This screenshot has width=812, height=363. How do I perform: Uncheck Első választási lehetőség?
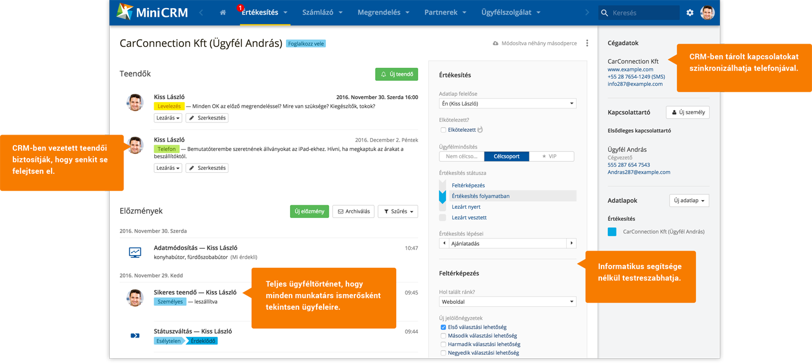point(443,327)
